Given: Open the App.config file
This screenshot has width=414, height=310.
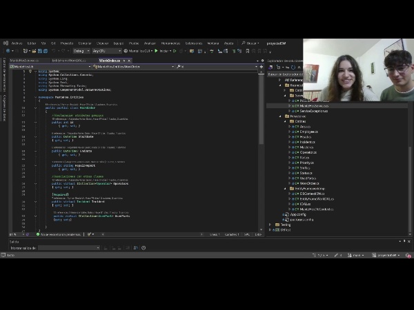Looking at the screenshot, I should coord(296,214).
